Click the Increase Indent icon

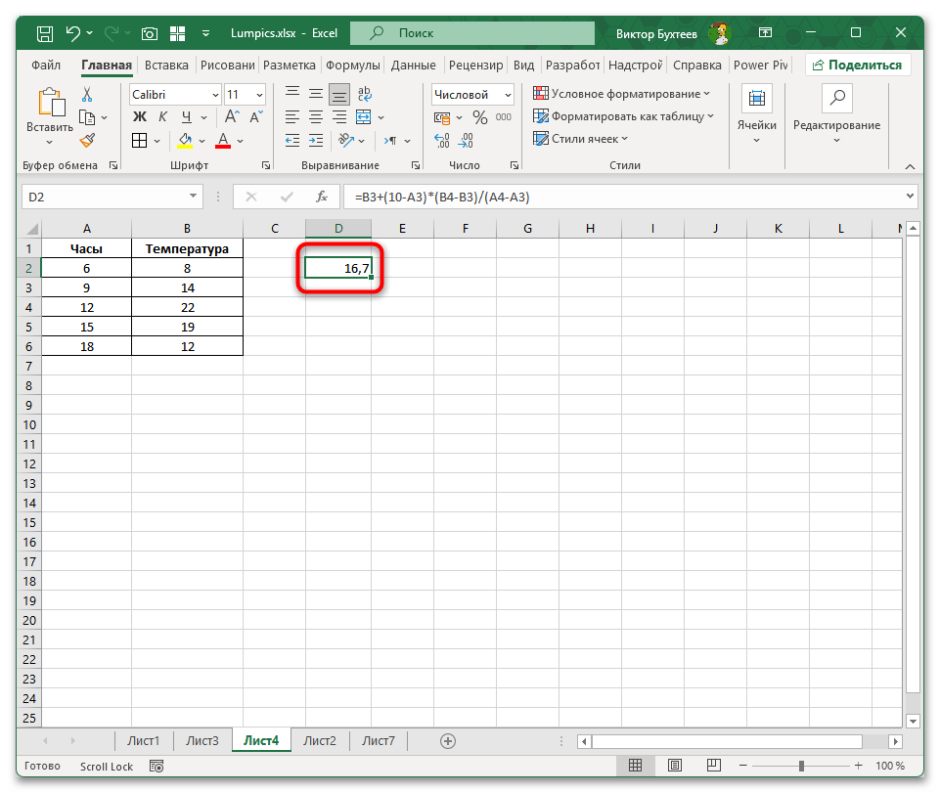point(316,140)
